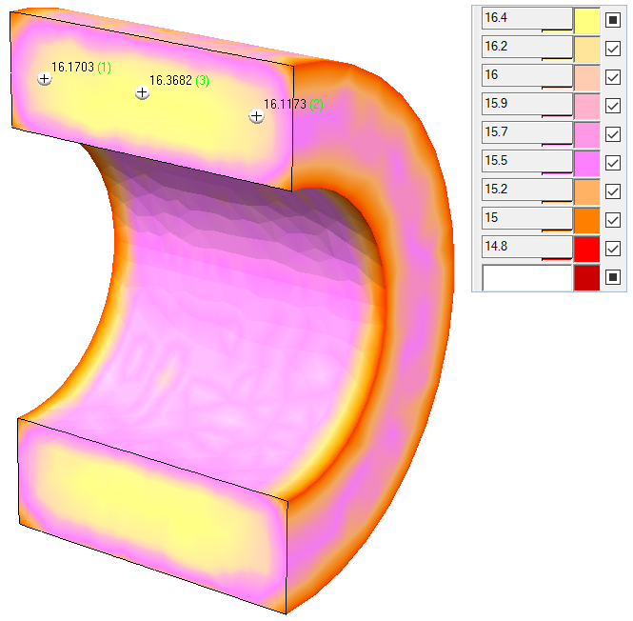Select probe point marker (3) at 16.3682
This screenshot has width=633, height=621.
[x=142, y=92]
